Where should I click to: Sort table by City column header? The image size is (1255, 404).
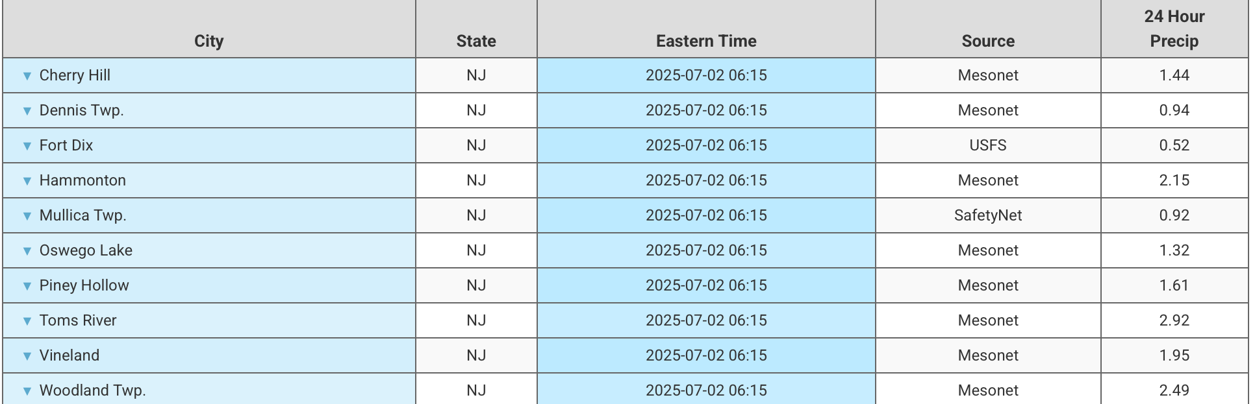tap(209, 41)
